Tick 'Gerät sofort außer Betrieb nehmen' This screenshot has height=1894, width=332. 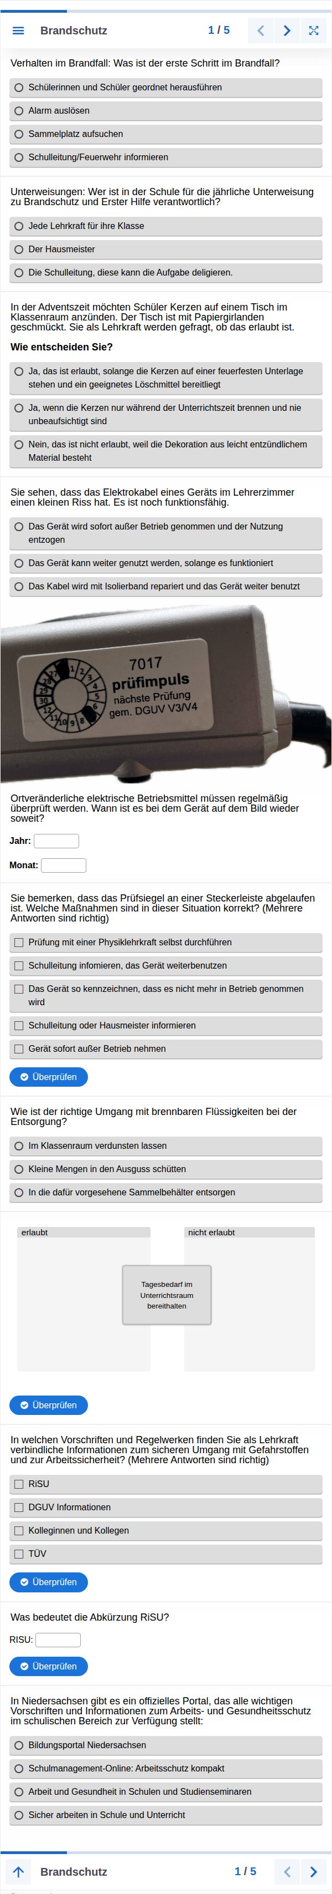[x=19, y=1048]
